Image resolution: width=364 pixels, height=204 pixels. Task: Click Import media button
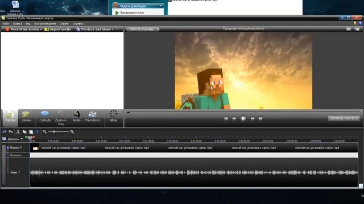(x=58, y=29)
